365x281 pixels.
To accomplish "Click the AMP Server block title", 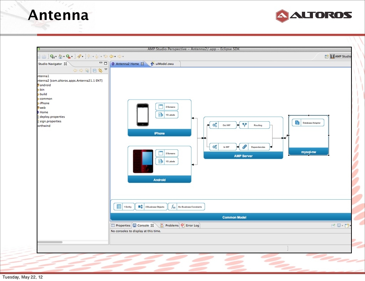I will 243,156.
